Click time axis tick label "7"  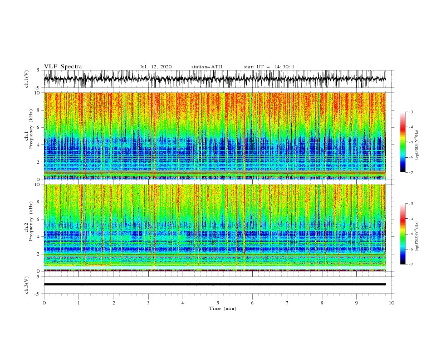pos(287,303)
